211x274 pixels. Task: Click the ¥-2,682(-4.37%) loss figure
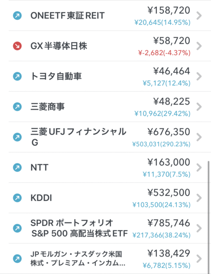tap(164, 53)
